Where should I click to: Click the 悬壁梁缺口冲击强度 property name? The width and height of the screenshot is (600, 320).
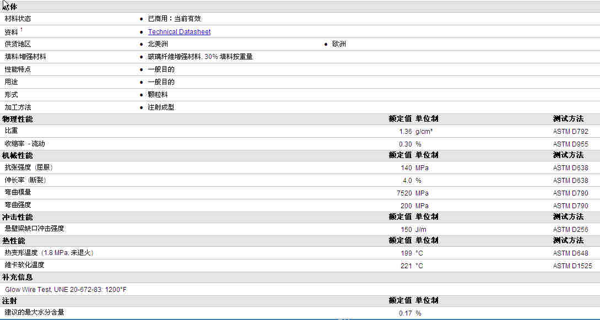point(34,229)
